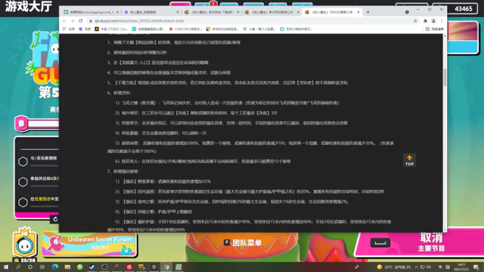
Task: Click the webpage vertical scrollbar thumb
Action: click(x=445, y=77)
